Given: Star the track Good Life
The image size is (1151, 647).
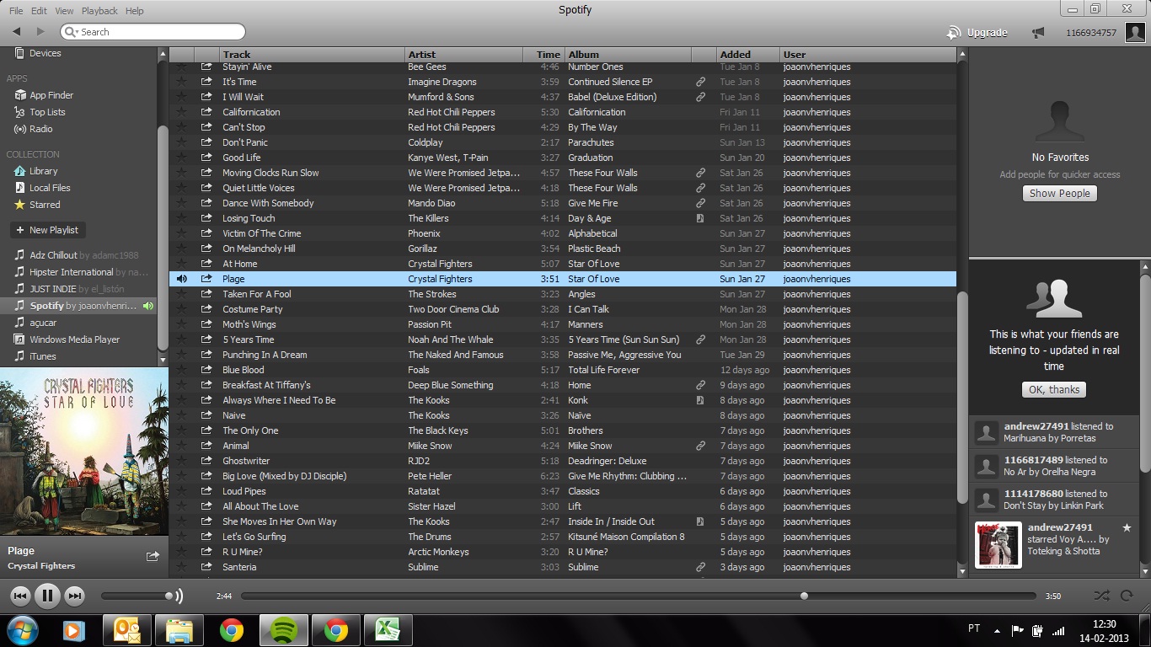Looking at the screenshot, I should (x=181, y=158).
